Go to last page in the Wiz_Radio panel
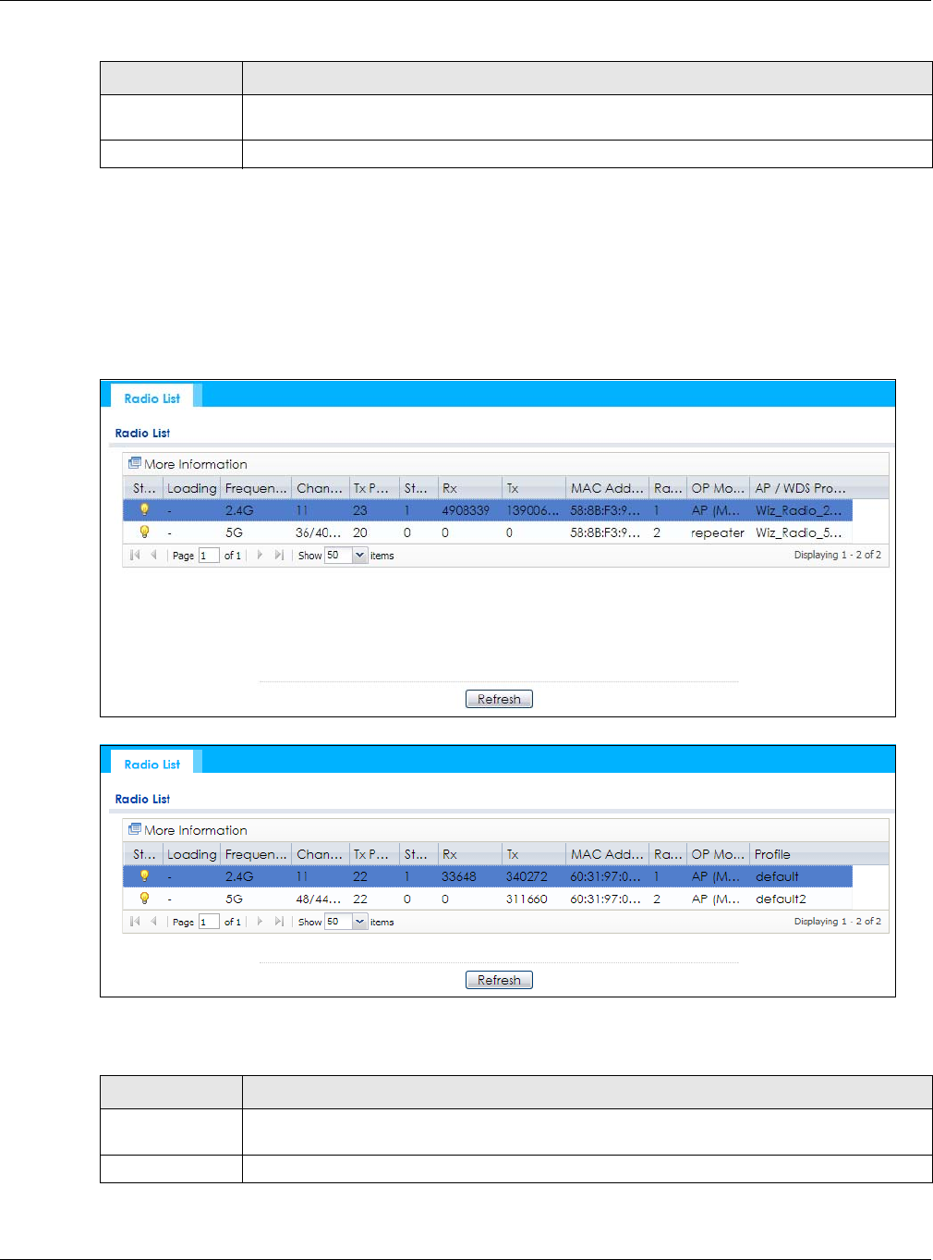Image resolution: width=933 pixels, height=1260 pixels. point(279,555)
